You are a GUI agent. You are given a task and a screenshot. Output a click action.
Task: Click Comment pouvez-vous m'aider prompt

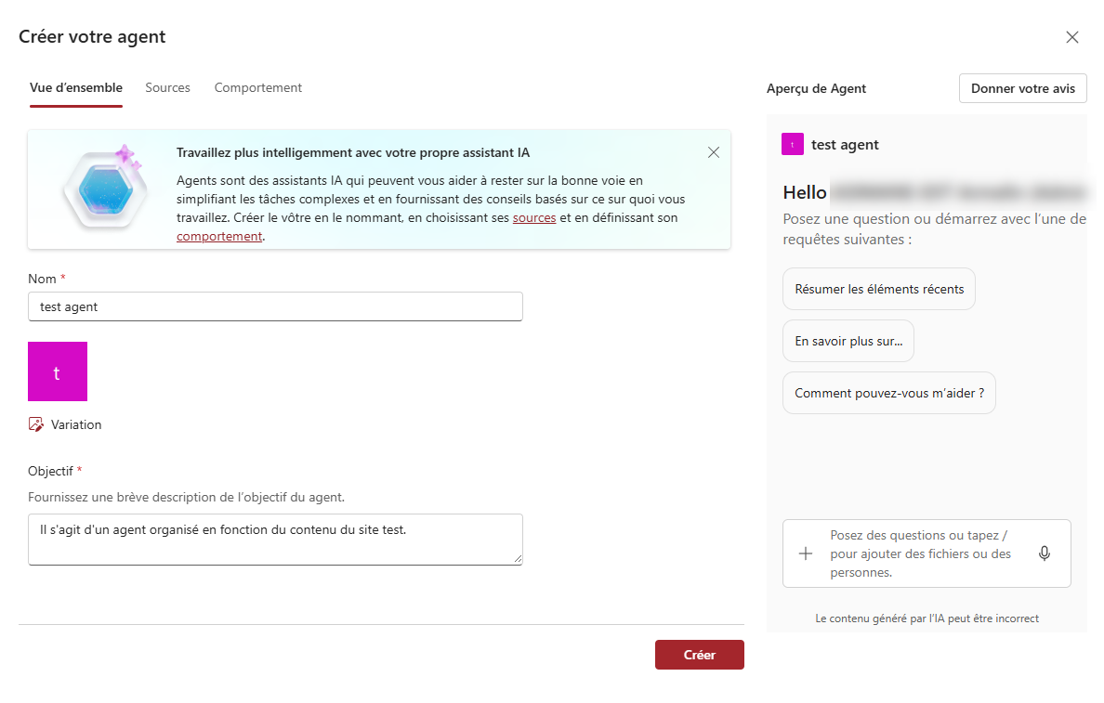coord(888,393)
